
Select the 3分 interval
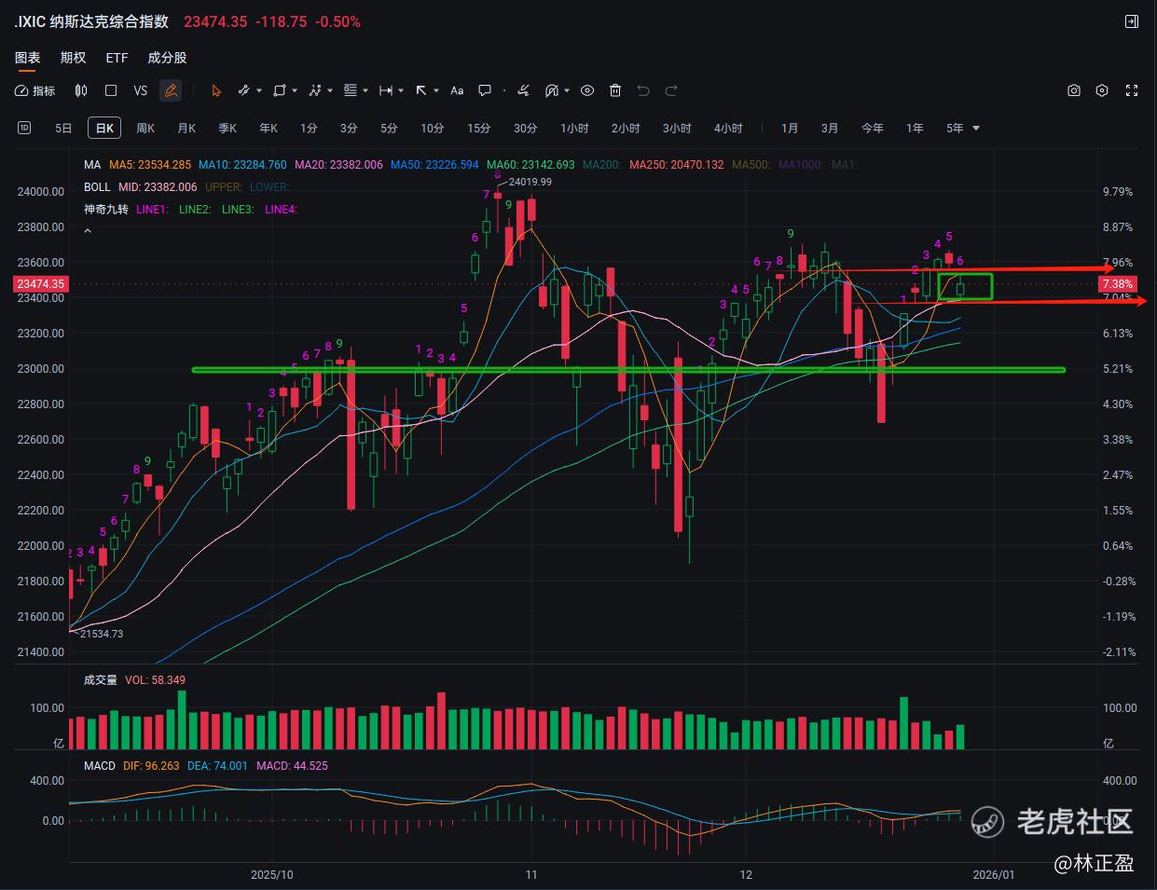coord(349,129)
